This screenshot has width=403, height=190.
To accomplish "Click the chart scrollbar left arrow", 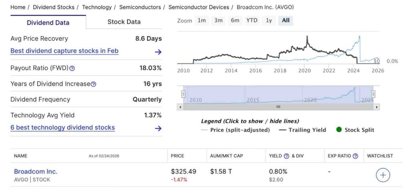I will point(180,107).
